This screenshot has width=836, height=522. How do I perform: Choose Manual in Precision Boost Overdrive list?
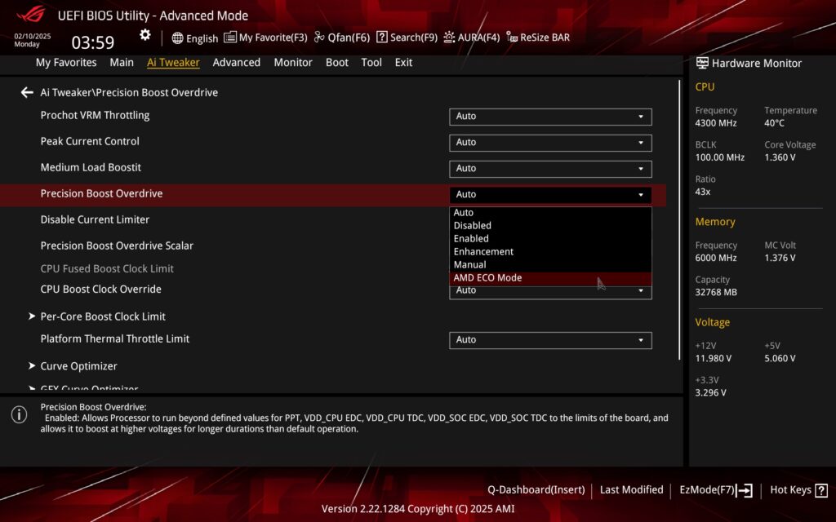(469, 265)
